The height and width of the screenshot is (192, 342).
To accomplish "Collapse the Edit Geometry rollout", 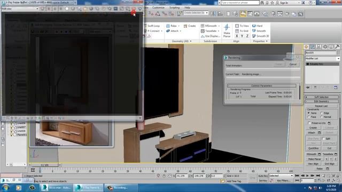I will pos(322,101).
